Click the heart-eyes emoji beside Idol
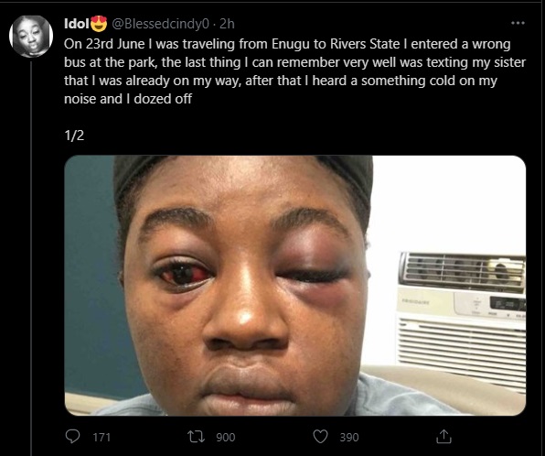 click(99, 23)
